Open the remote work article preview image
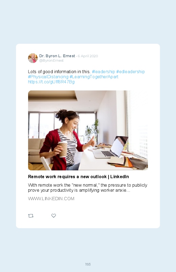 tap(88, 130)
